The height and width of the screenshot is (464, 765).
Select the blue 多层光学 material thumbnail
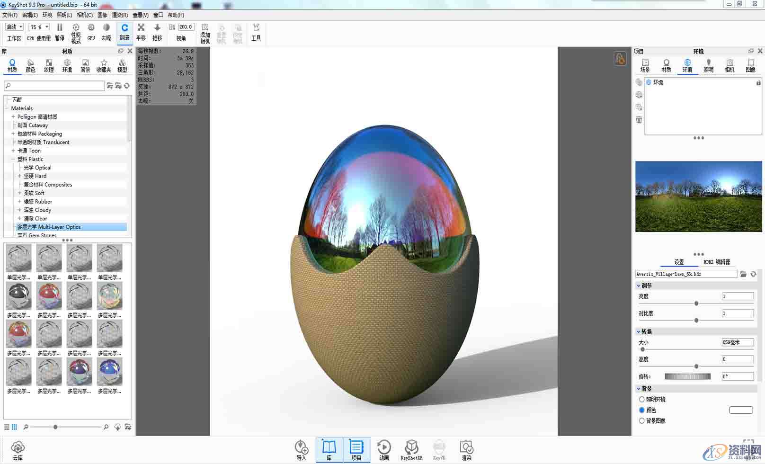[109, 372]
